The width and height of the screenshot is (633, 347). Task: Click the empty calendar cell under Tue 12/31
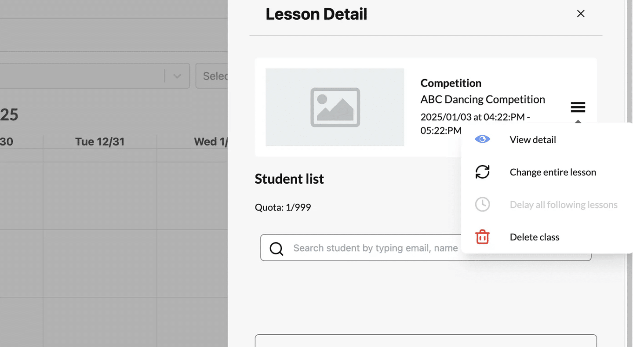[x=100, y=195]
